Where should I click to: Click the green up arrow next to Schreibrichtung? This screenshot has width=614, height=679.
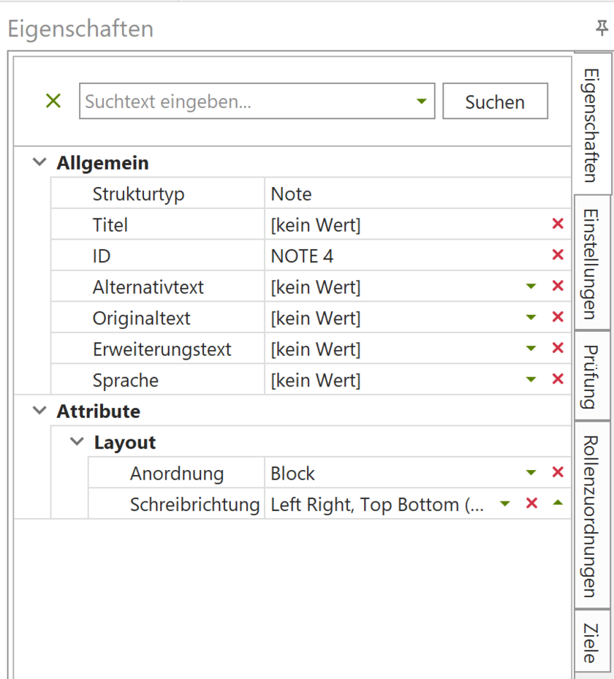point(558,504)
